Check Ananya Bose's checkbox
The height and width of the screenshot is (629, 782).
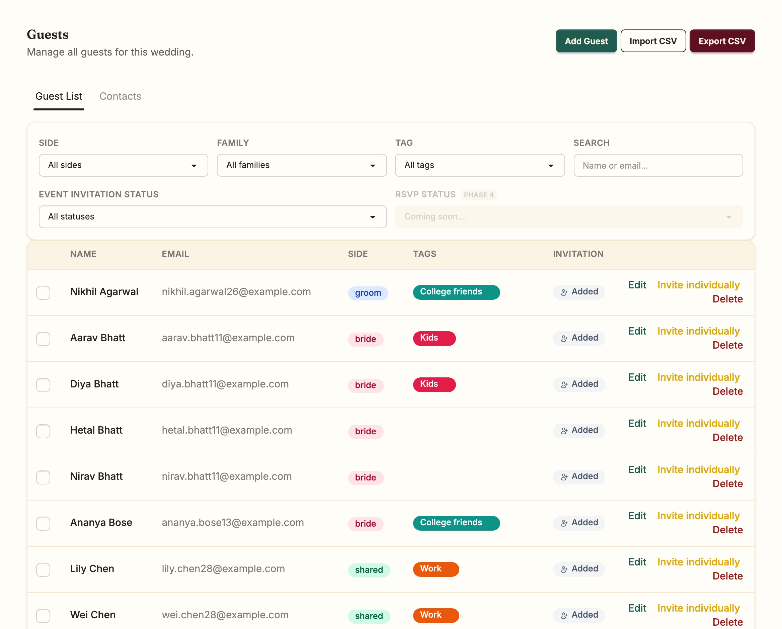click(43, 523)
